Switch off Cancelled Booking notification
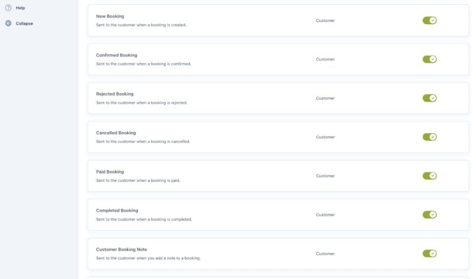This screenshot has width=476, height=279. tap(430, 137)
